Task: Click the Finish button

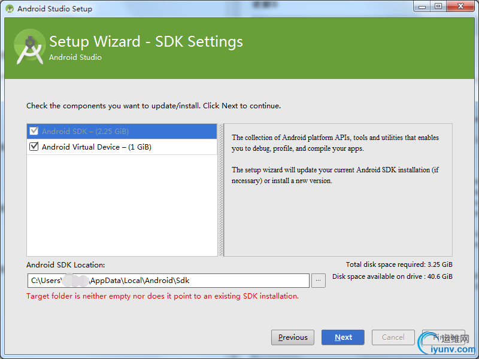Action: (x=443, y=337)
